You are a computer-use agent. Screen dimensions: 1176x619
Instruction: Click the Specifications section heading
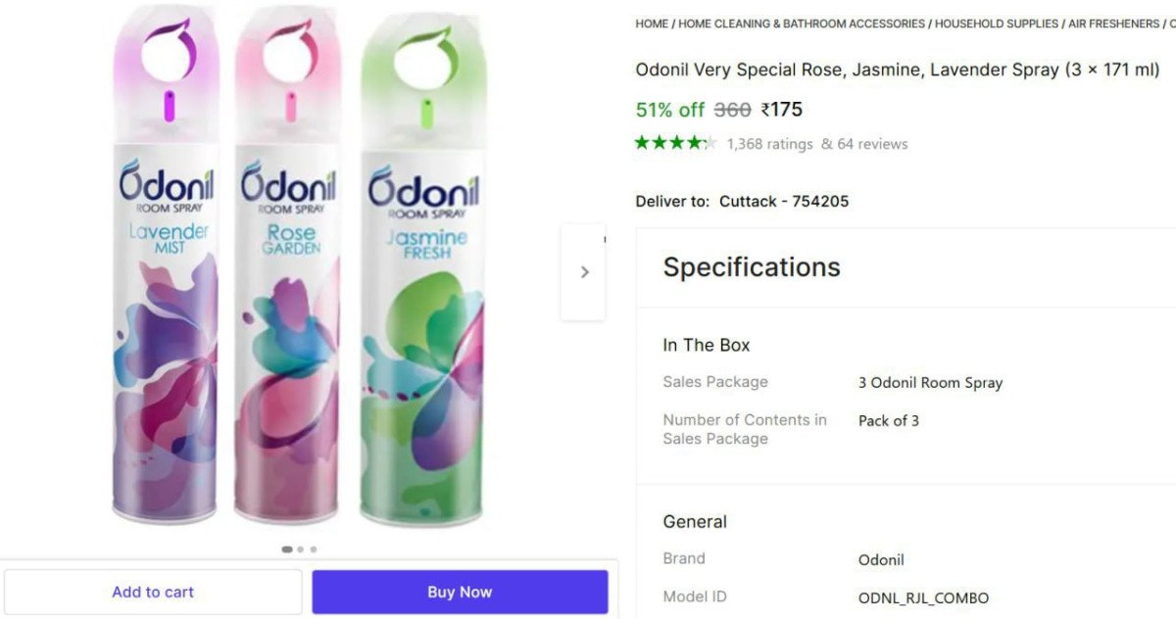(752, 267)
